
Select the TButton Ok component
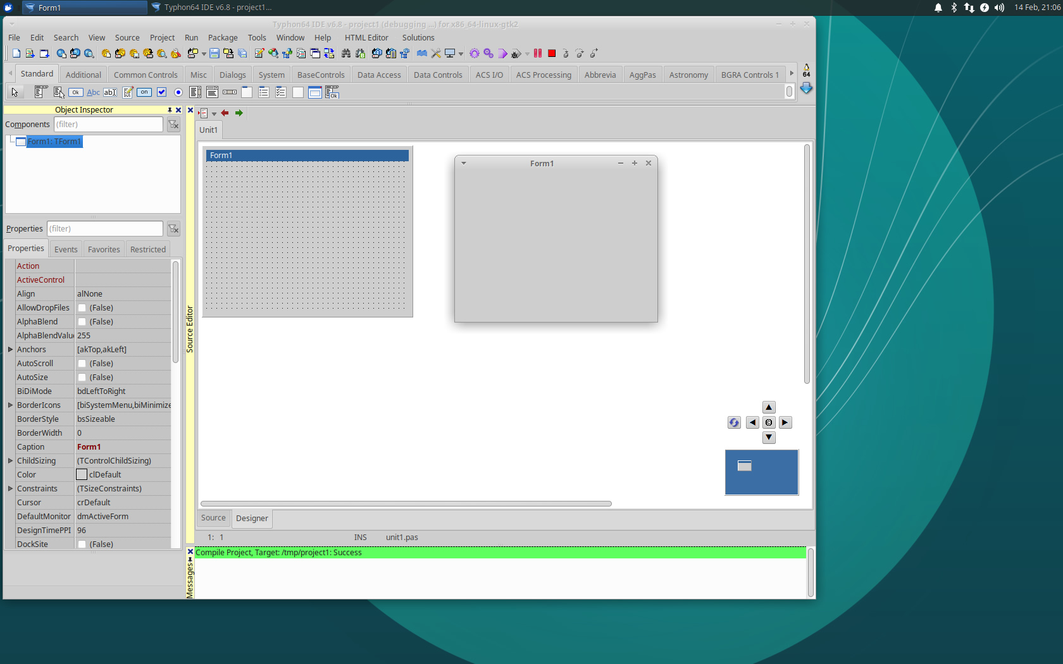coord(76,92)
